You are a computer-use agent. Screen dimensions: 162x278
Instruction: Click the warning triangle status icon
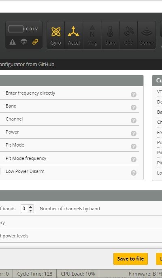(x=13, y=42)
